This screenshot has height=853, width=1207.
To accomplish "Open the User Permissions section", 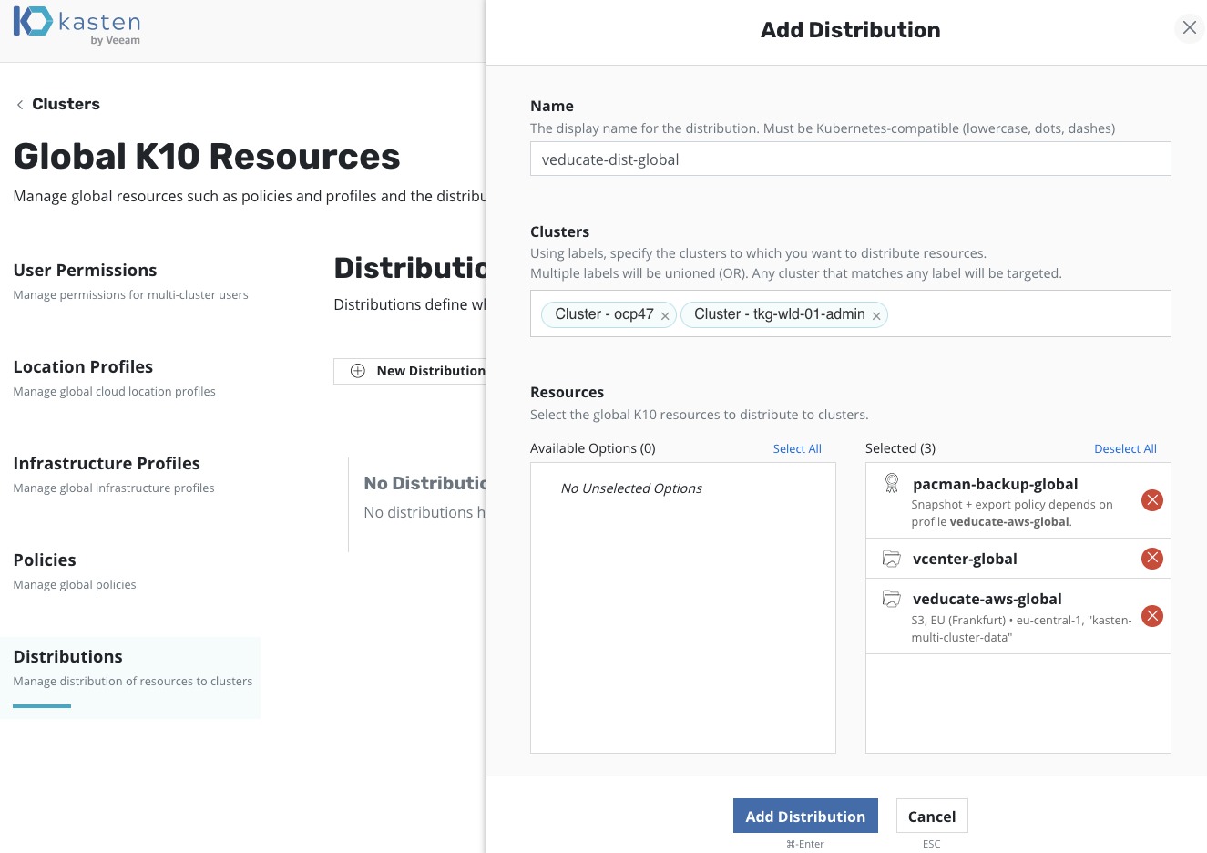I will 130,282.
